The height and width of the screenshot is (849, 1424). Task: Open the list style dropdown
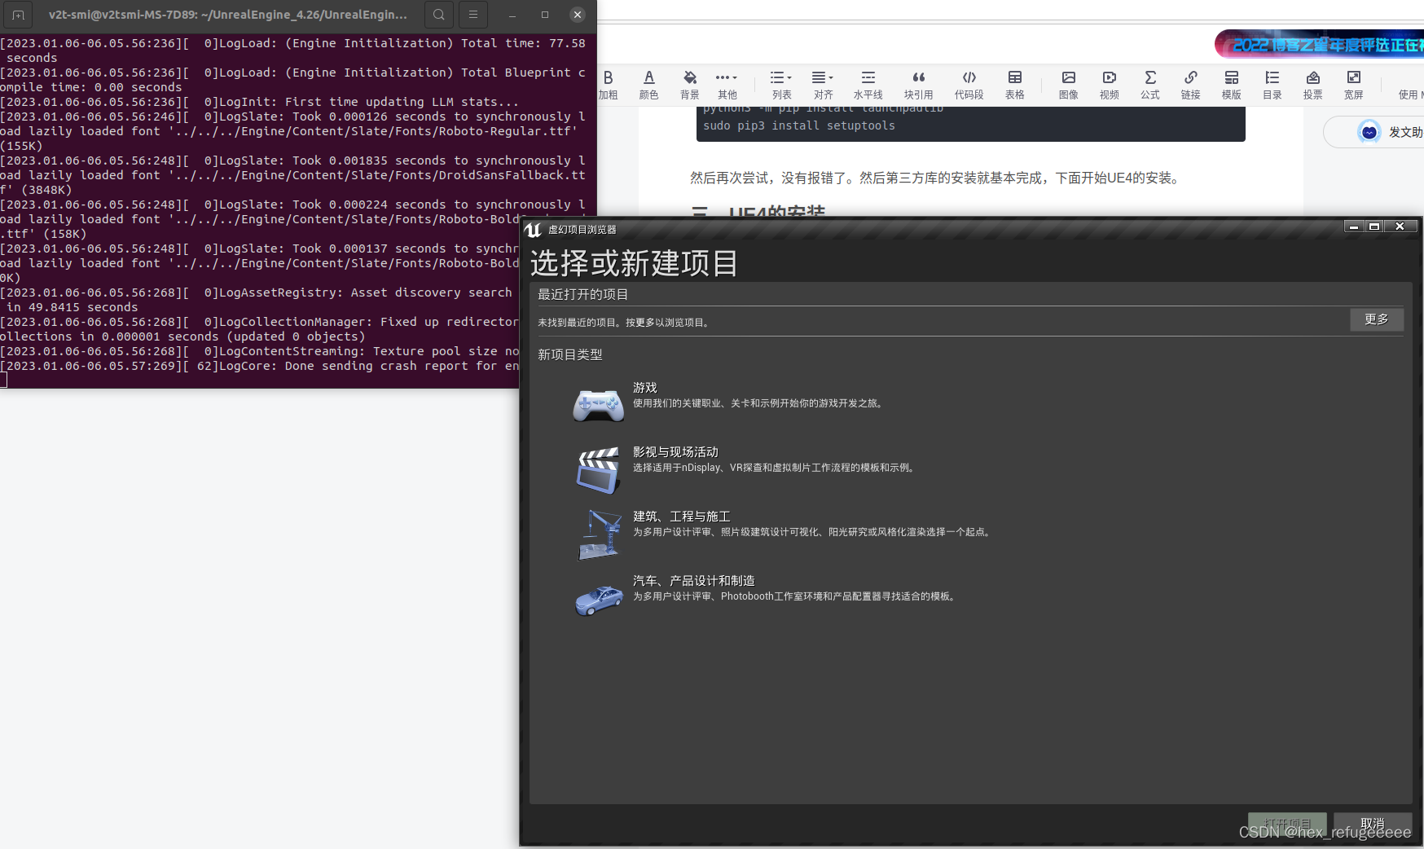[x=780, y=84]
